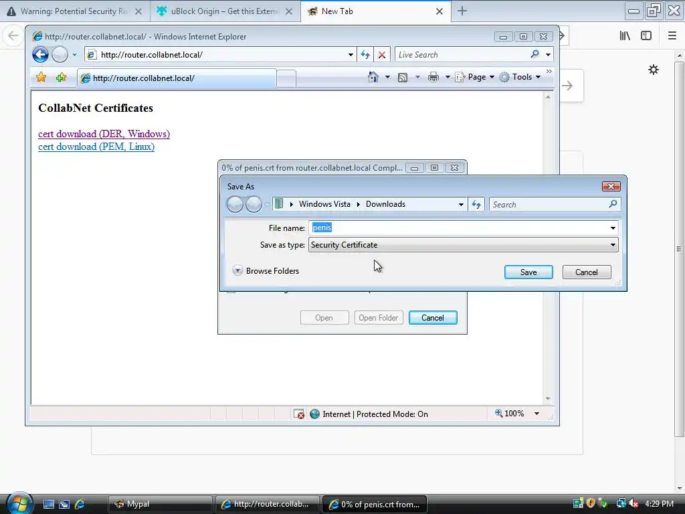The width and height of the screenshot is (685, 514).
Task: Click the Windows Start orb
Action: [x=19, y=503]
